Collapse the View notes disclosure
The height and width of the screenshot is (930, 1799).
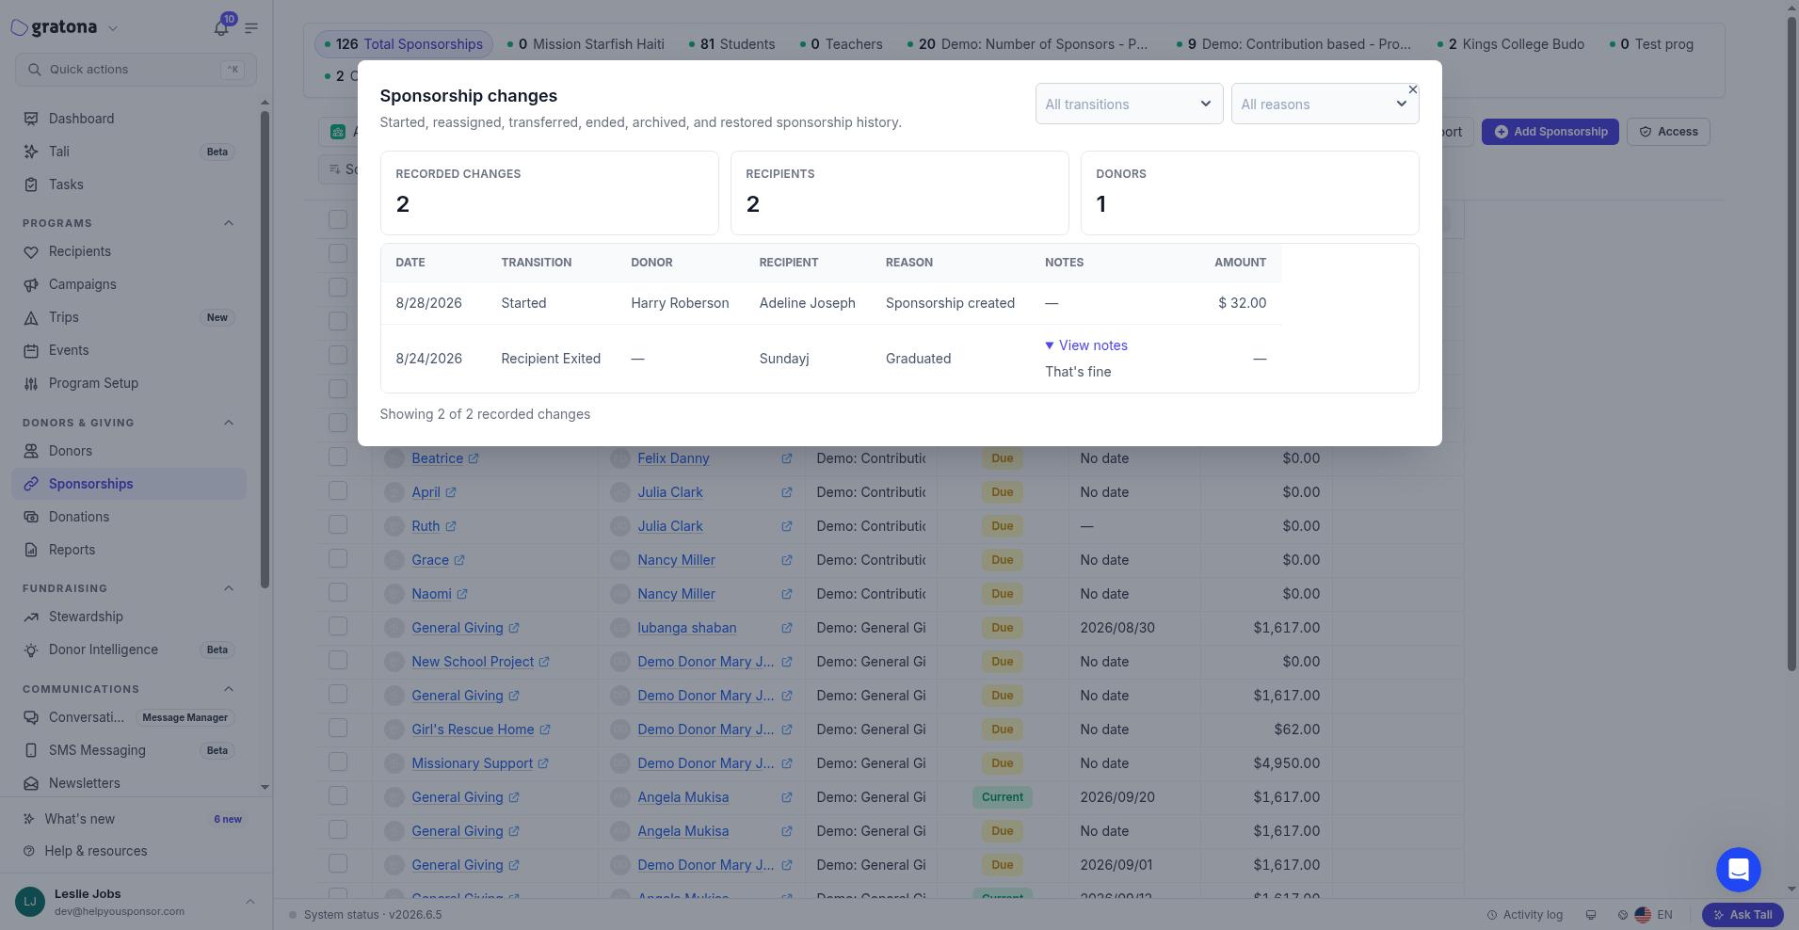(x=1086, y=345)
